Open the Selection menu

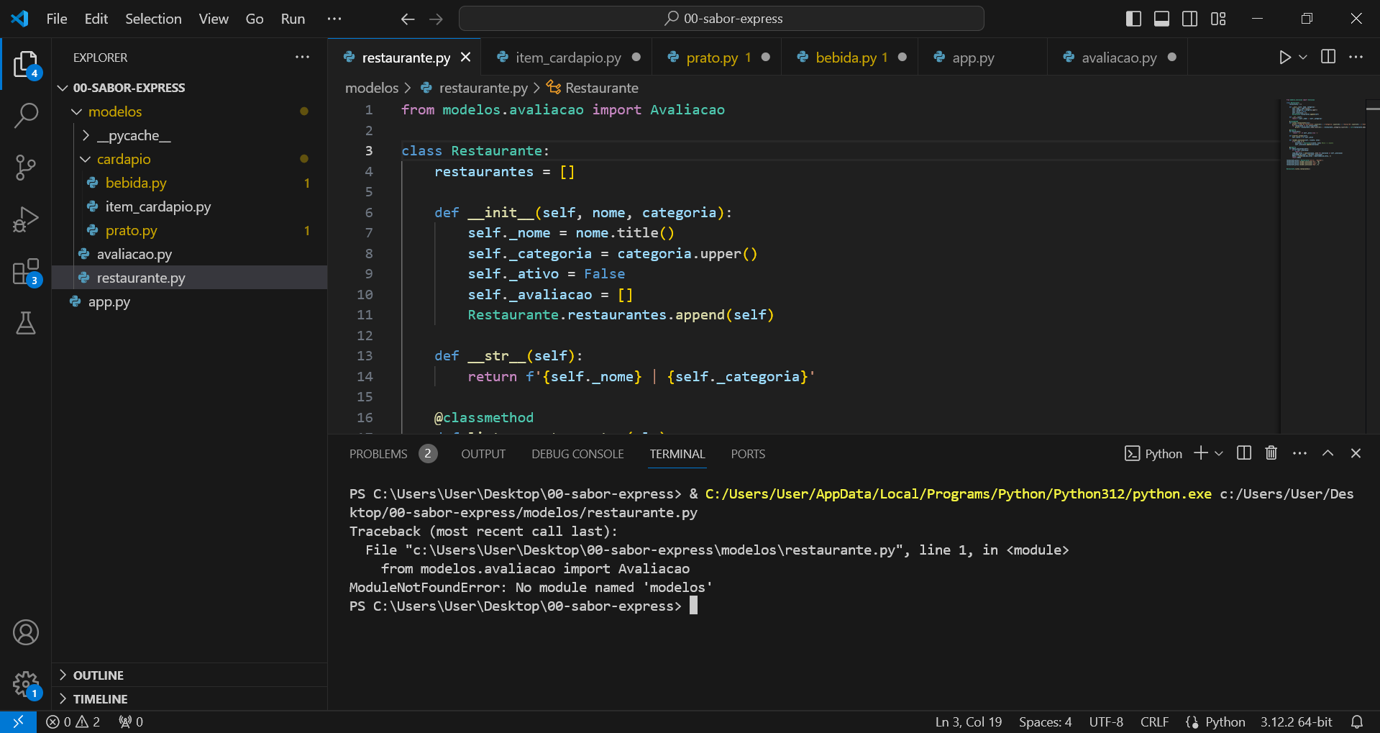pos(153,19)
